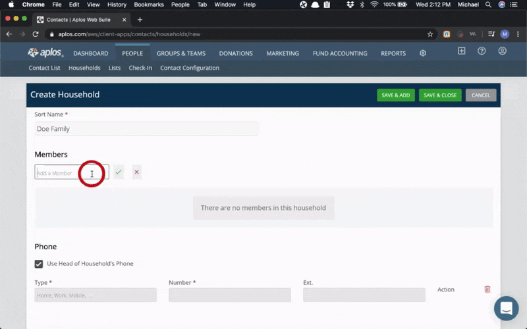
Task: Delete the phone row with trash icon
Action: (487, 289)
